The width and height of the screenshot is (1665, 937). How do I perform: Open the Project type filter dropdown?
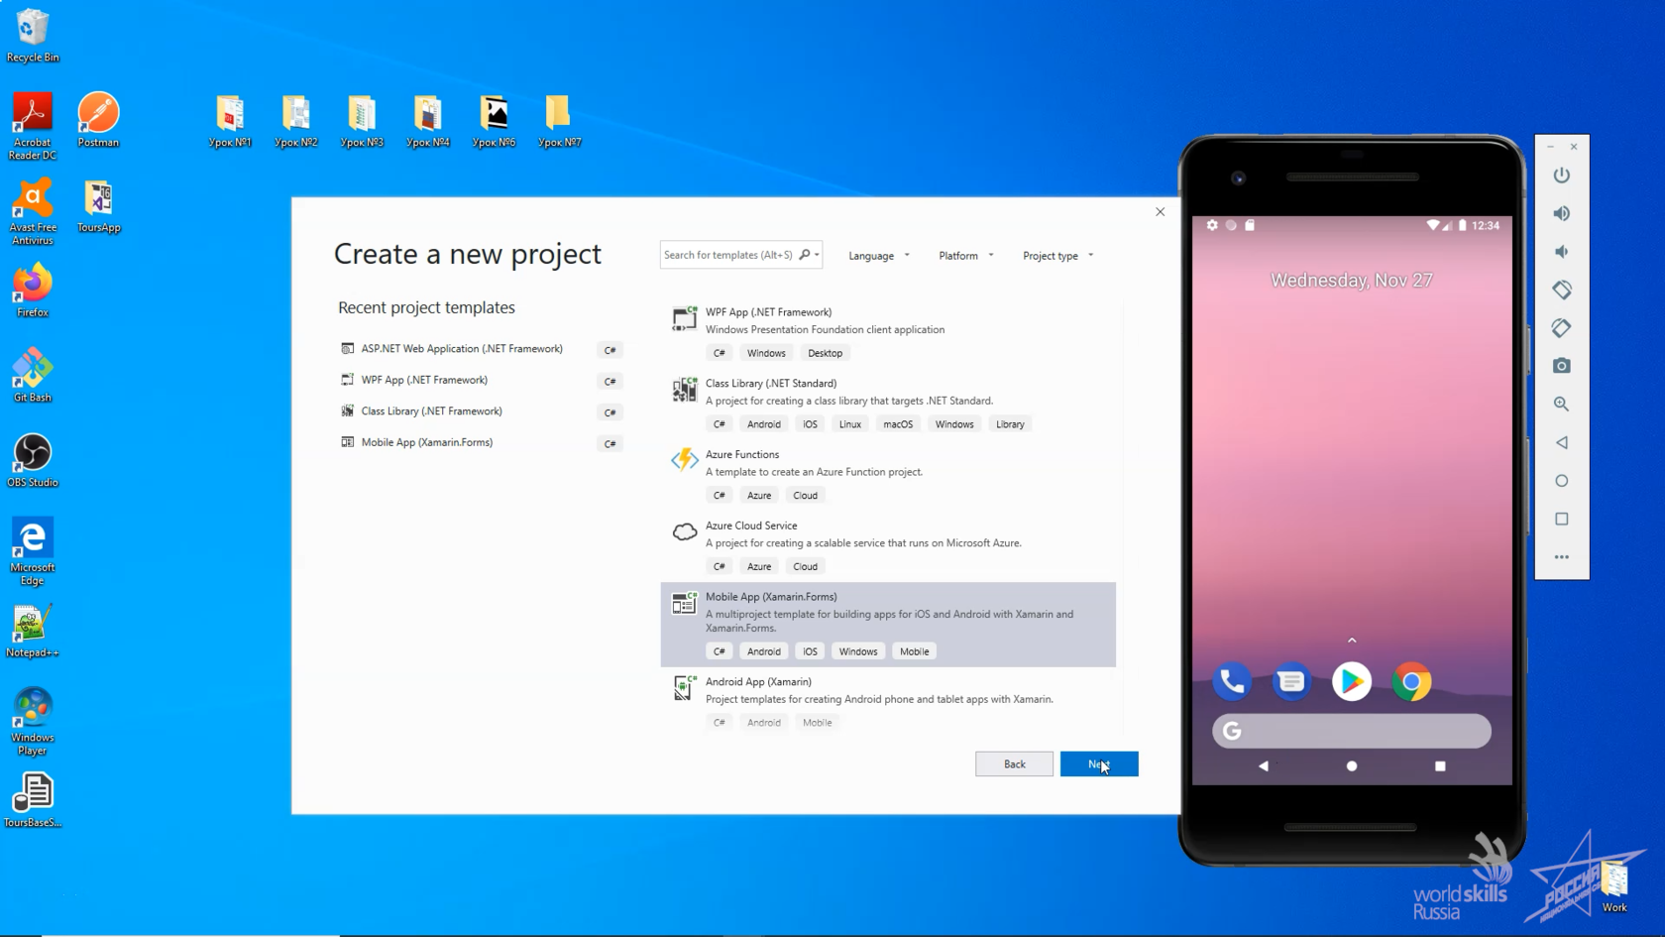[1057, 256]
